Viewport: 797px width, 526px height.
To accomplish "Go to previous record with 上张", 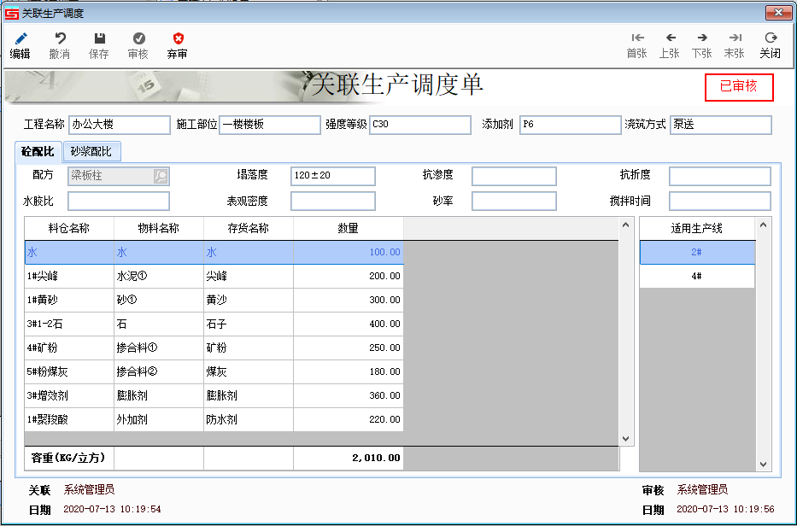I will click(670, 39).
